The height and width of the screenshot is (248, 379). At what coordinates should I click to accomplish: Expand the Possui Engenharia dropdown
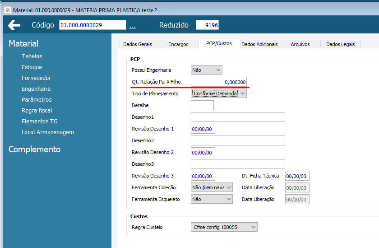[x=207, y=70]
